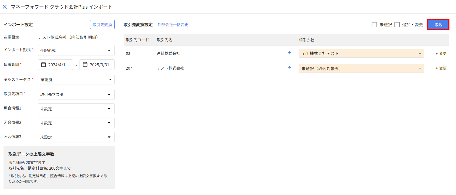Viewport: 456px width, 195px height.
Task: Click the 取引先変換 button
Action: click(102, 25)
